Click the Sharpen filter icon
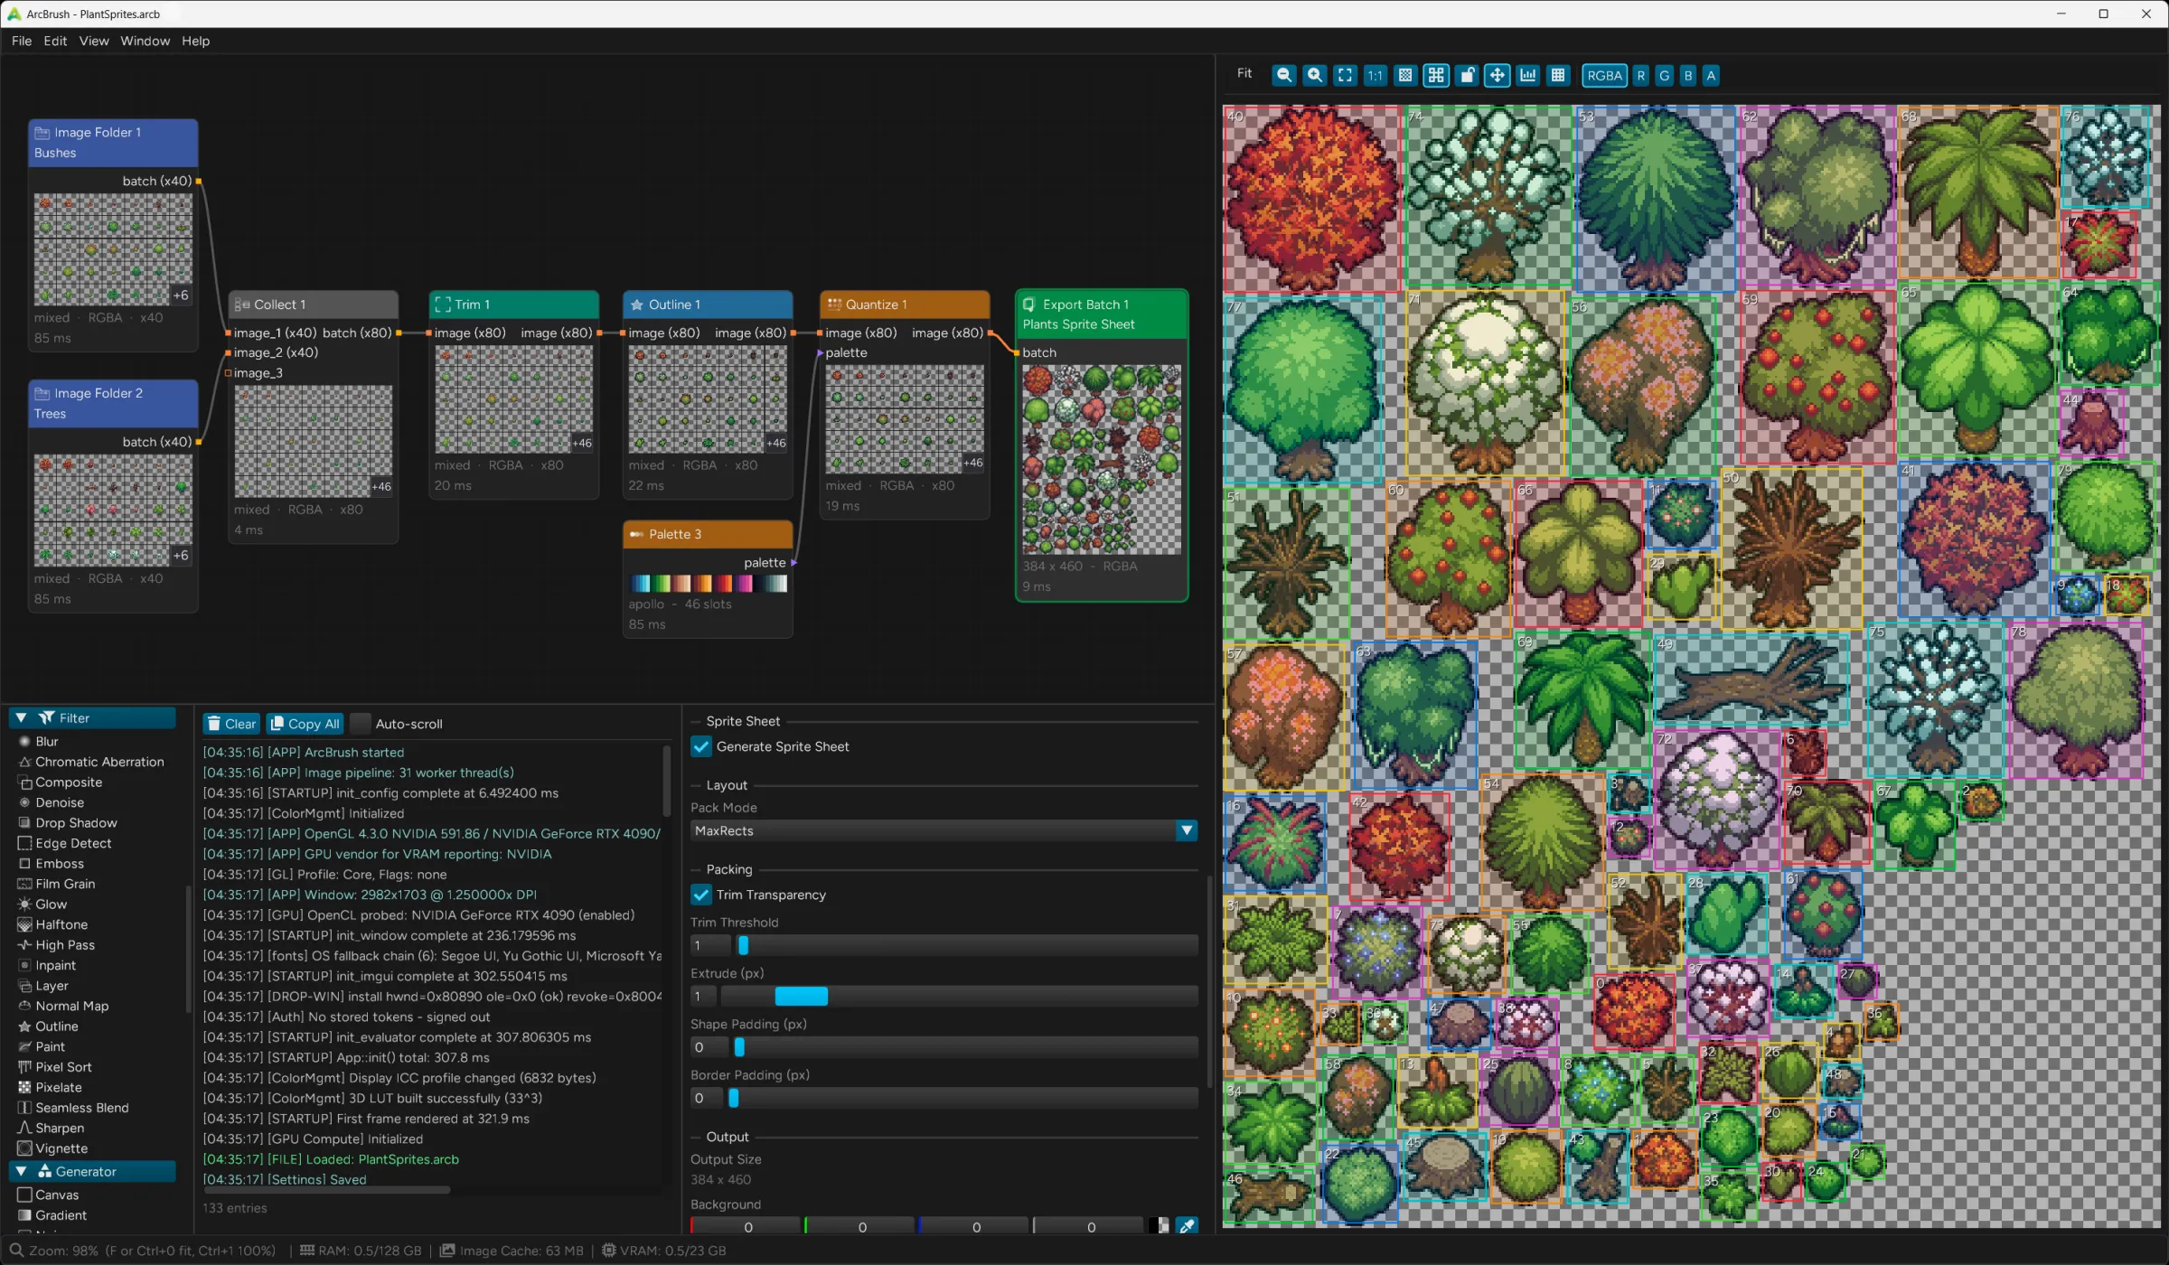Image resolution: width=2169 pixels, height=1265 pixels. tap(25, 1128)
